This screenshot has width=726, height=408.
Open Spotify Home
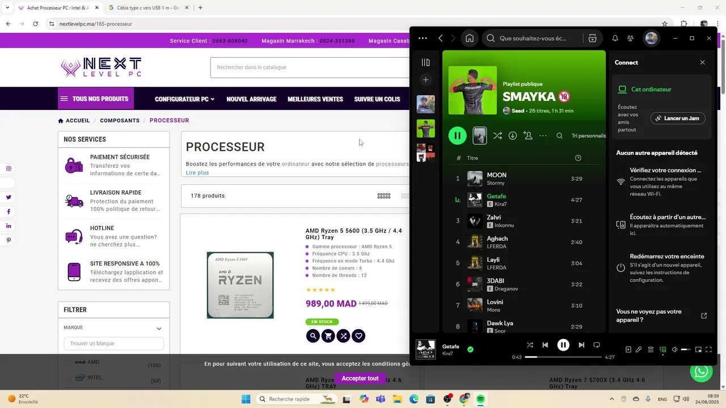[x=470, y=38]
